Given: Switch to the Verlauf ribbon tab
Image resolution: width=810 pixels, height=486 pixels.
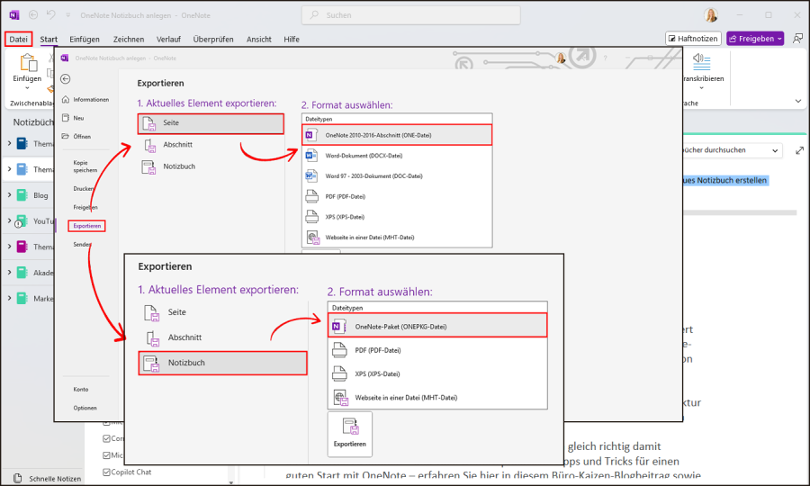Looking at the screenshot, I should point(168,40).
